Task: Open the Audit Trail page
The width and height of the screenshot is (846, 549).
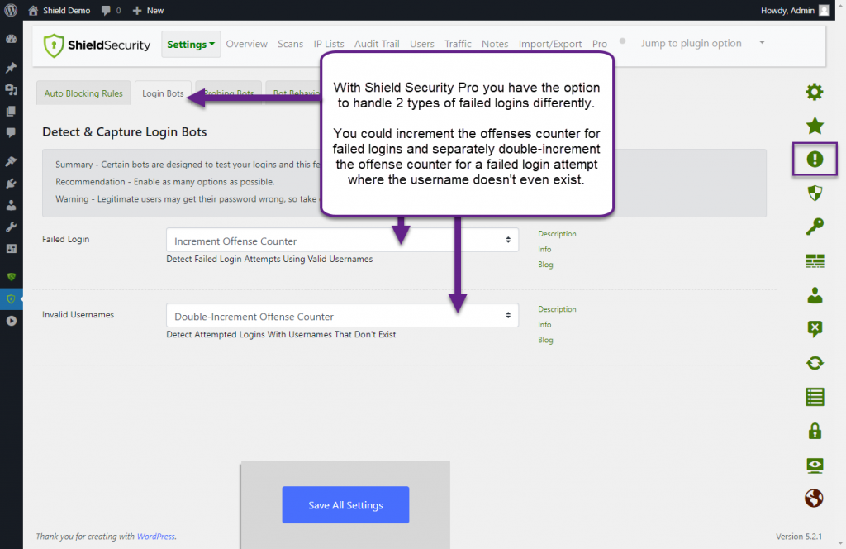Action: click(377, 44)
